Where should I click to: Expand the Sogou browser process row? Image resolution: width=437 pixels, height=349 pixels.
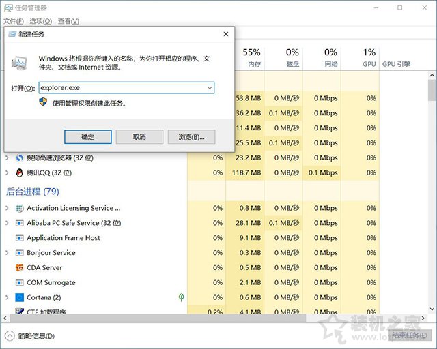7,158
